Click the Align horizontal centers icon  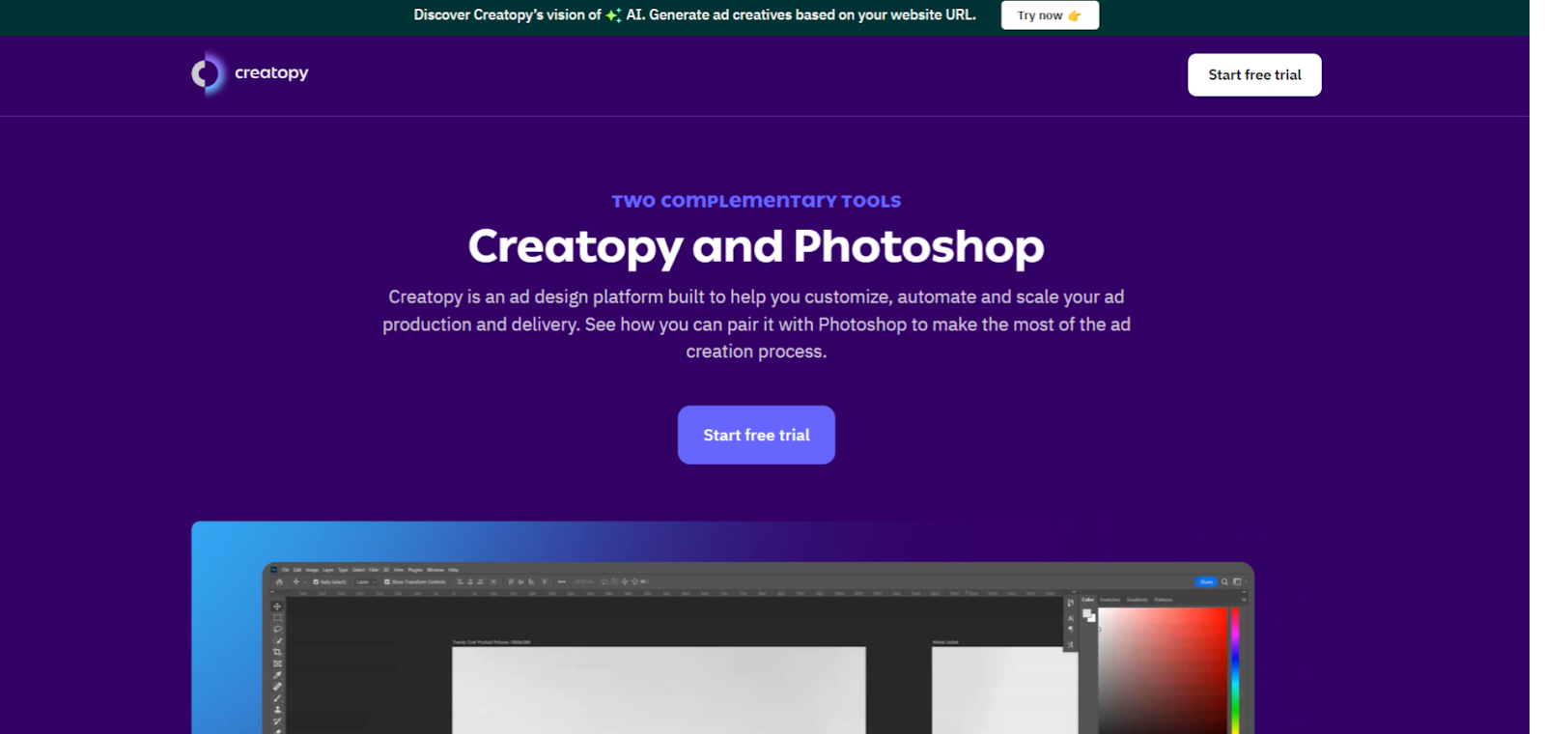point(470,581)
